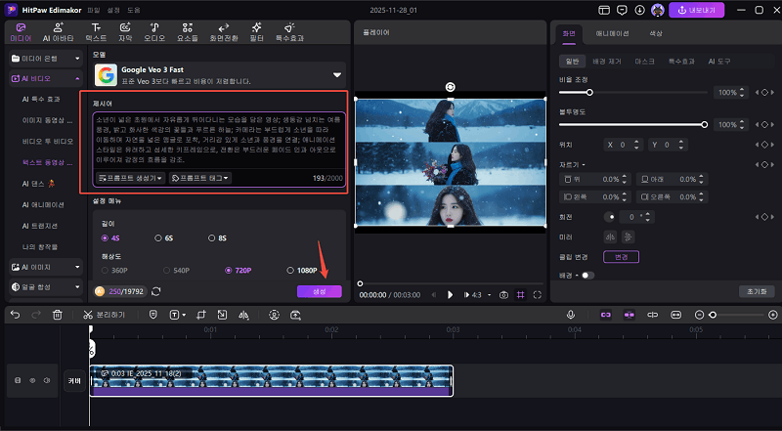
Task: Open the download icon in title bar
Action: click(x=640, y=10)
